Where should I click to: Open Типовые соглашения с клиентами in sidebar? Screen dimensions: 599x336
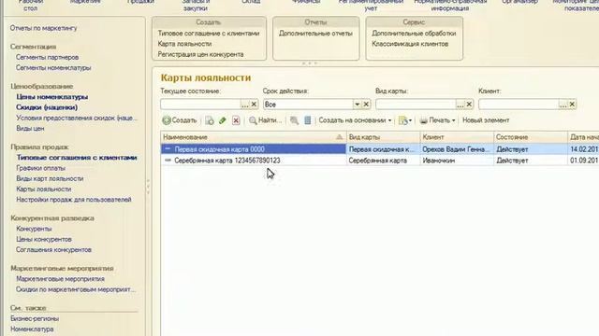tap(77, 158)
